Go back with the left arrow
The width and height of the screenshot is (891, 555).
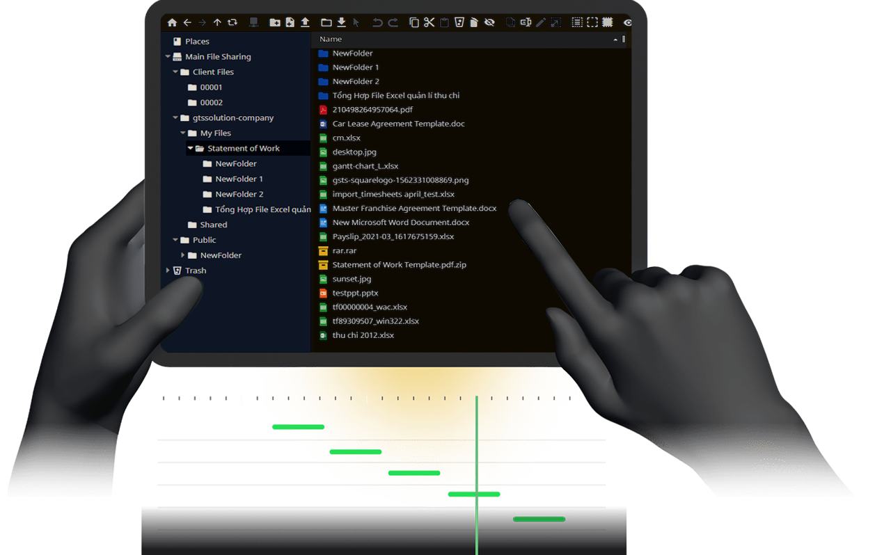[x=187, y=23]
